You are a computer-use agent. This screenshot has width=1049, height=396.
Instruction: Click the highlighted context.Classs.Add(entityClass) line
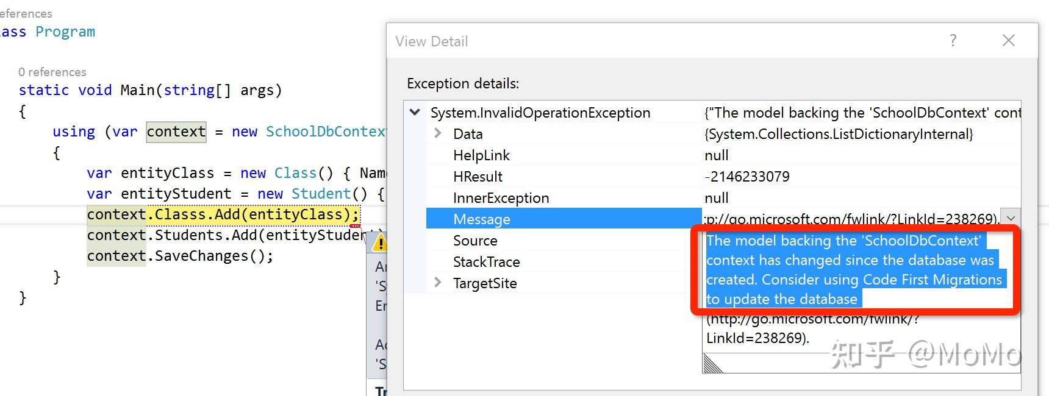click(x=223, y=214)
